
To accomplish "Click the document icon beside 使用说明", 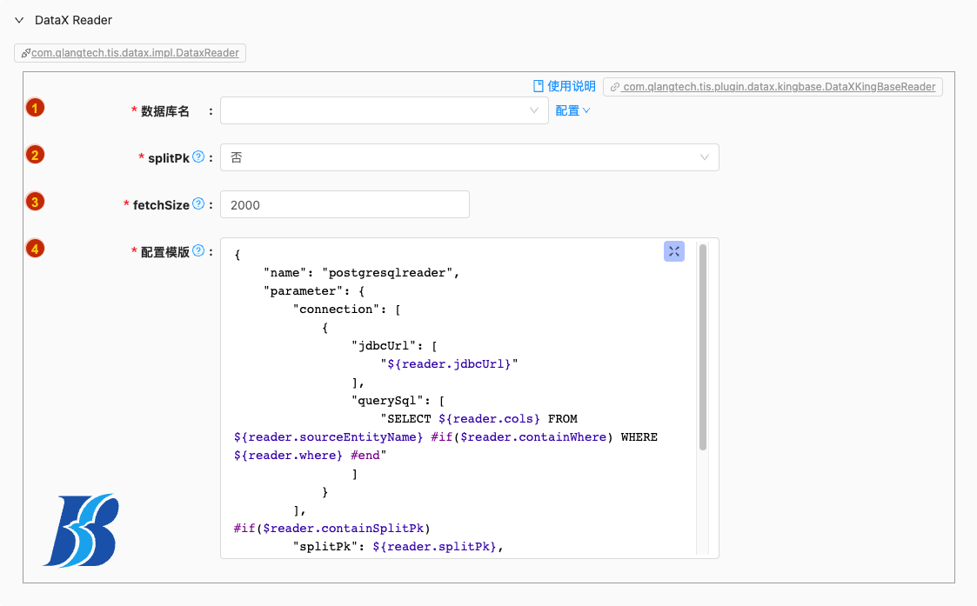I will (x=539, y=86).
